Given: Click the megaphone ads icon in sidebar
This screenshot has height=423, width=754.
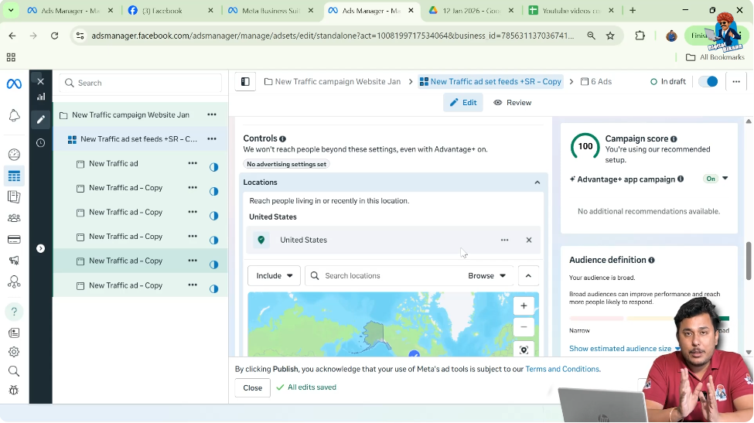Looking at the screenshot, I should coord(14,261).
